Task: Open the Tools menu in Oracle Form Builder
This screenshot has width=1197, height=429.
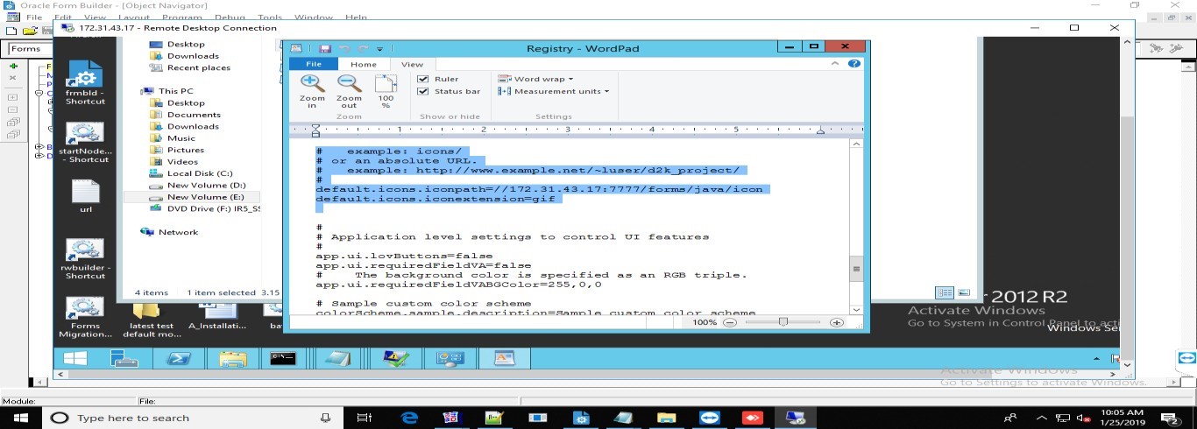Action: click(x=270, y=18)
